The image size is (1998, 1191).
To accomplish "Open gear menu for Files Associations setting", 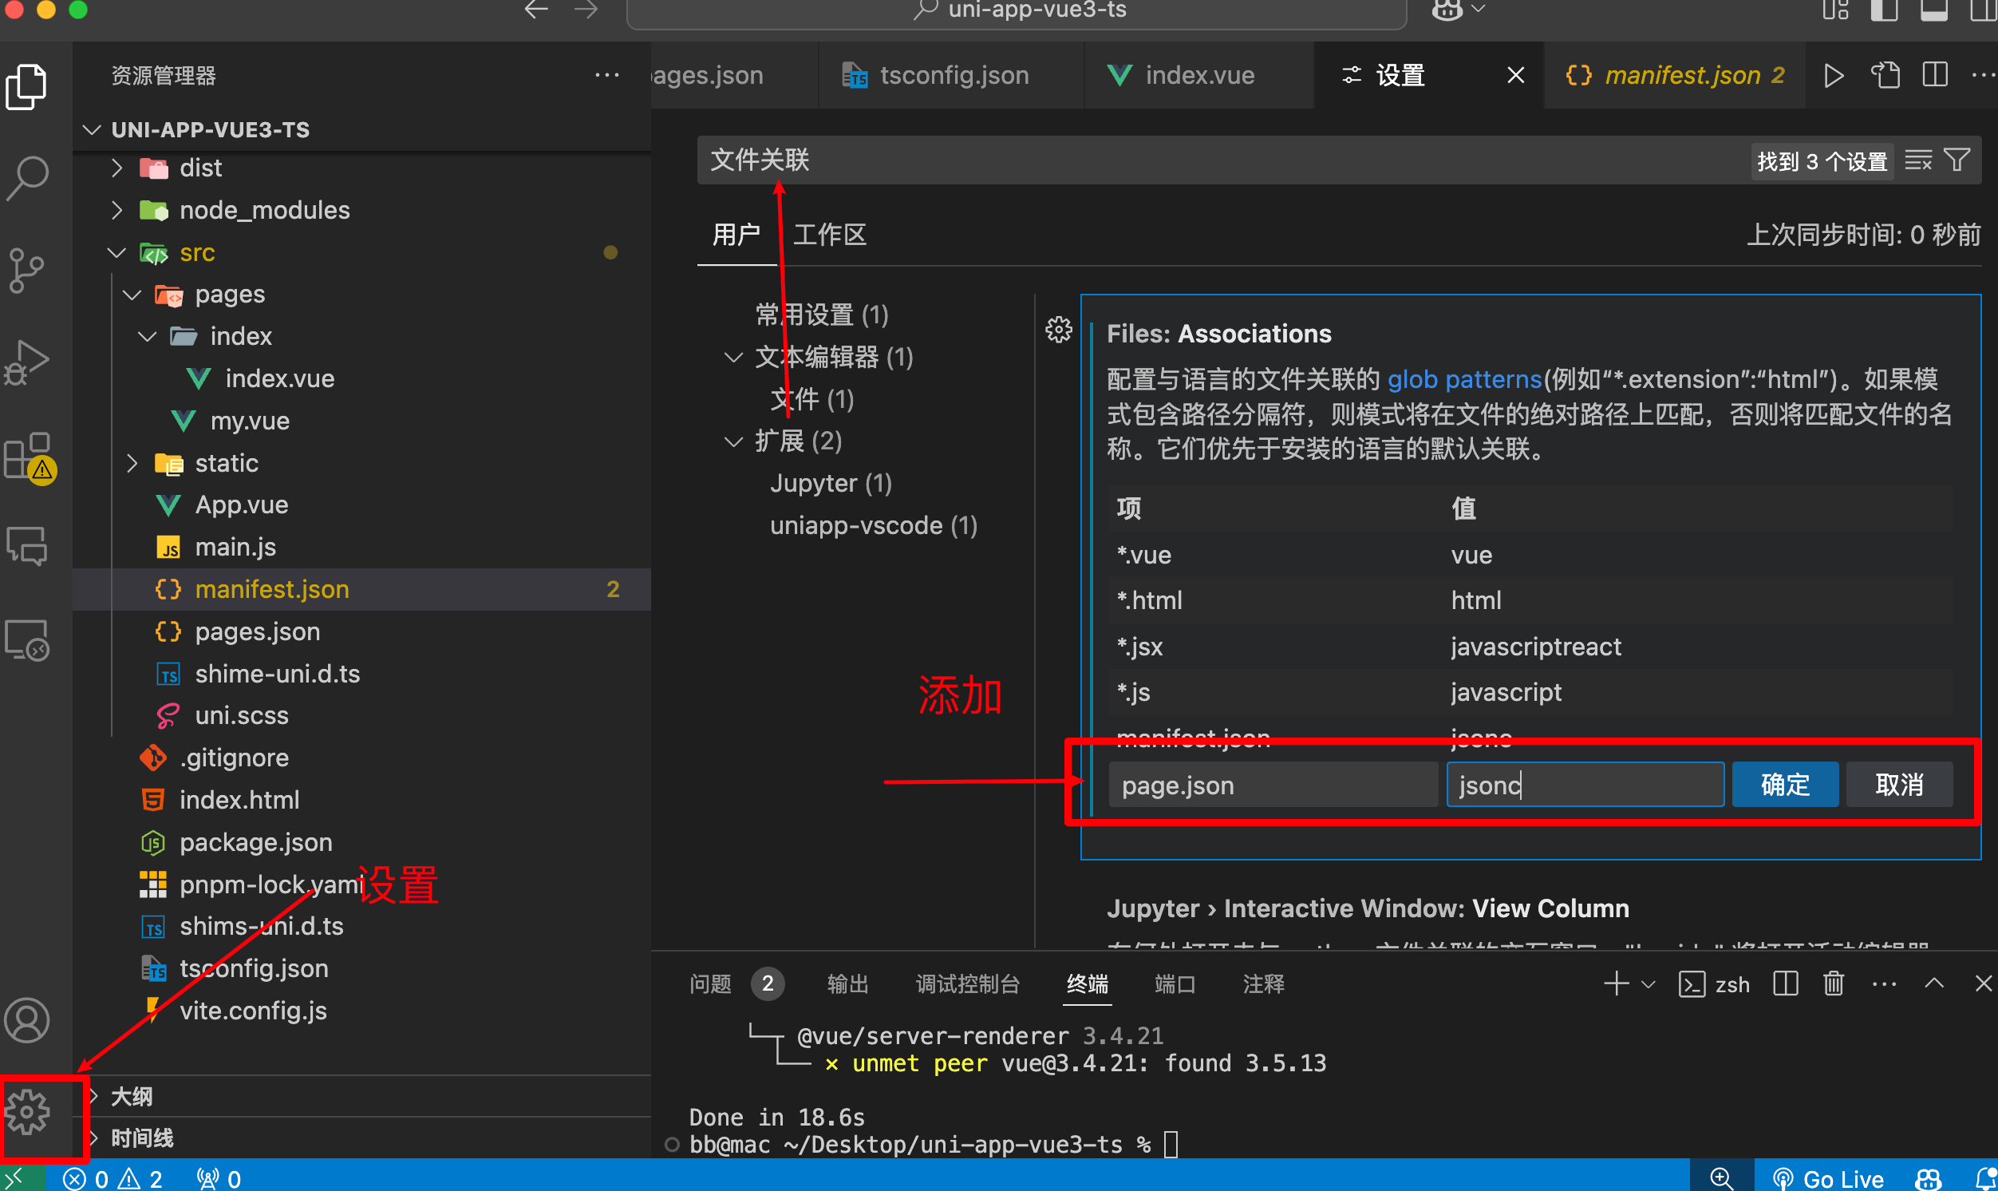I will [x=1059, y=329].
